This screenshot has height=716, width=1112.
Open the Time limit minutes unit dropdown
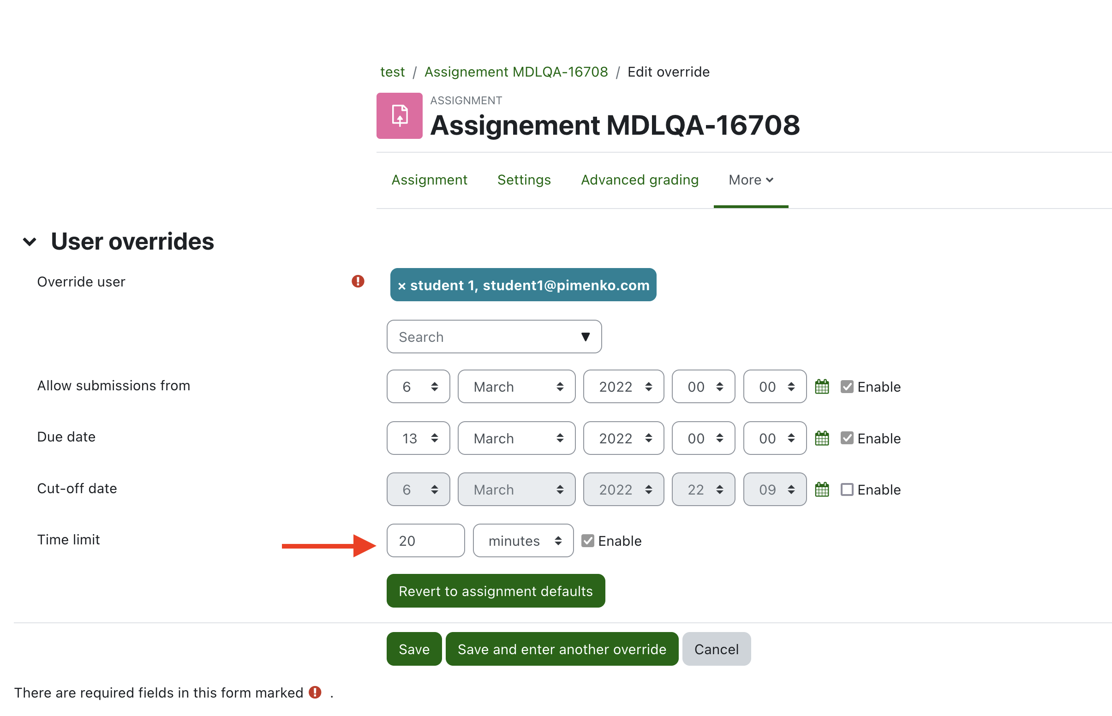(523, 541)
